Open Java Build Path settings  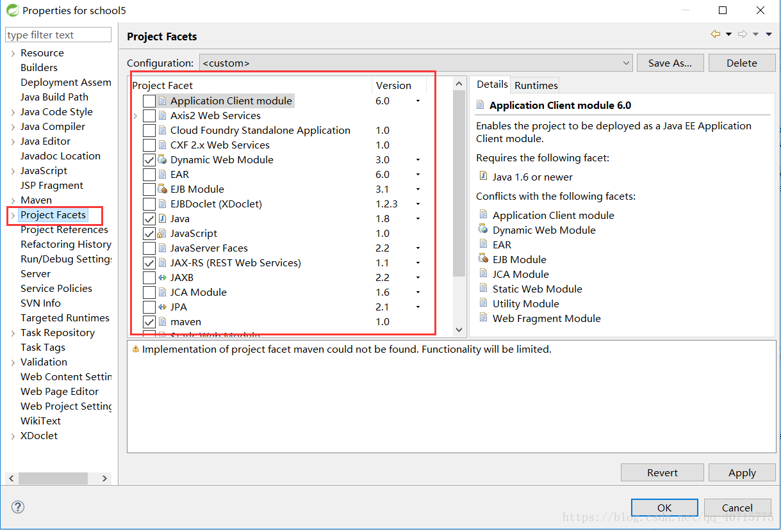point(54,97)
